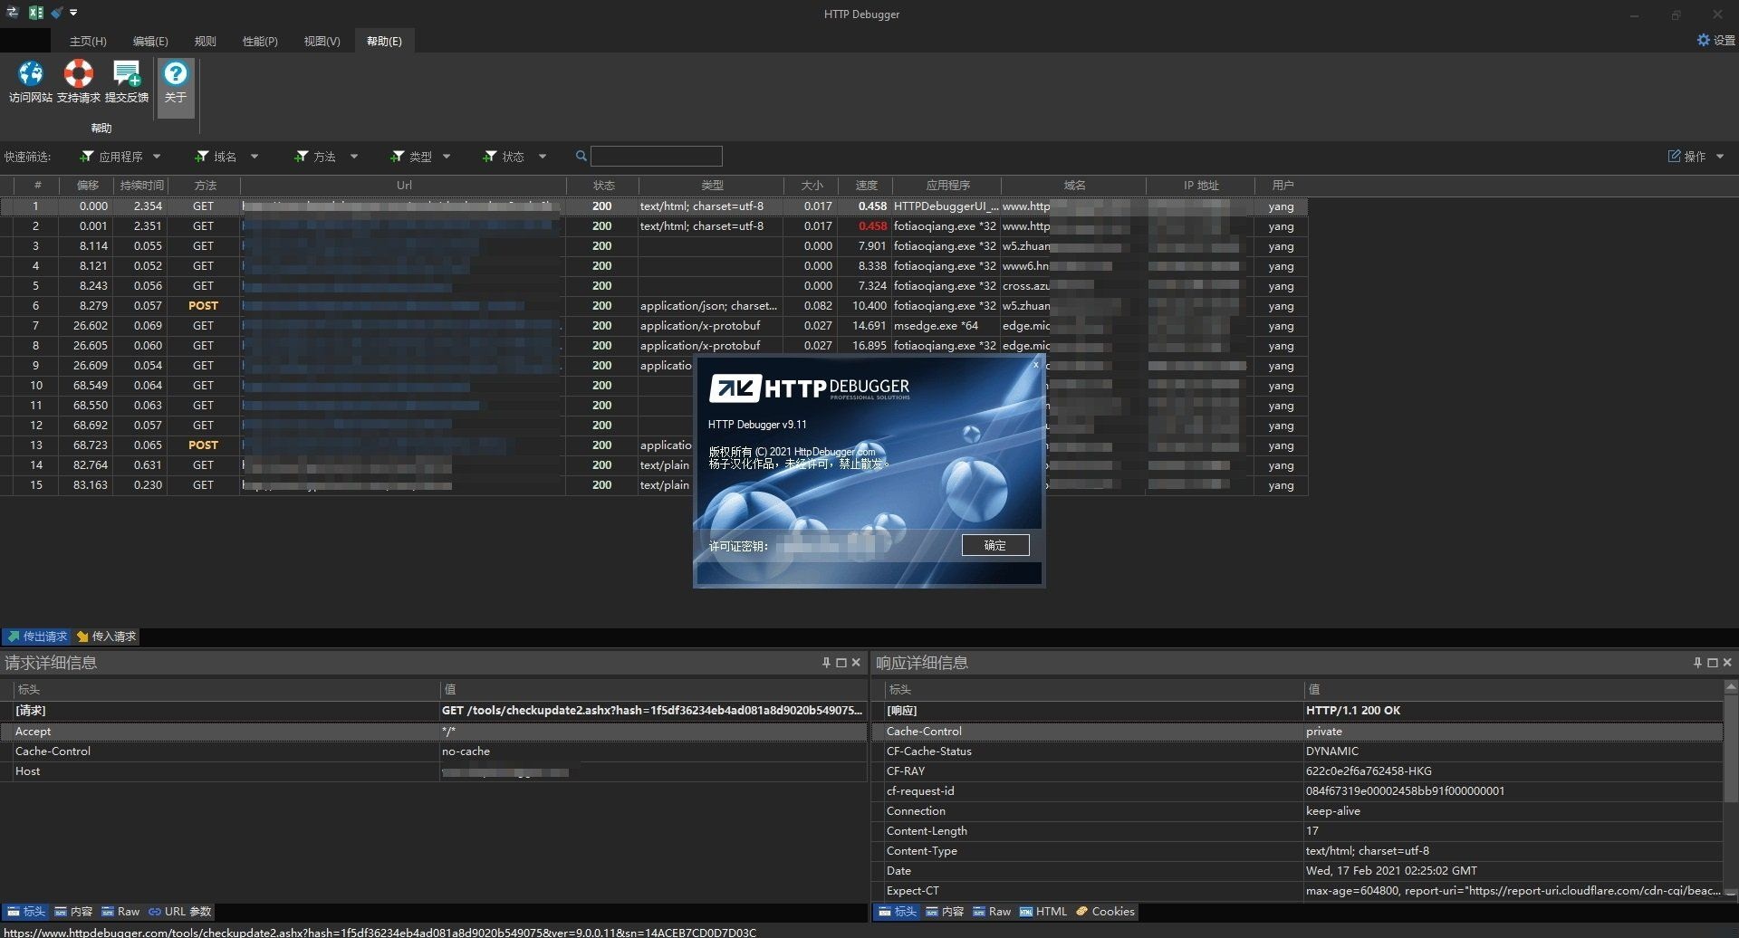The height and width of the screenshot is (938, 1739).
Task: Click the CF-RAY header row in response details
Action: click(x=1297, y=771)
